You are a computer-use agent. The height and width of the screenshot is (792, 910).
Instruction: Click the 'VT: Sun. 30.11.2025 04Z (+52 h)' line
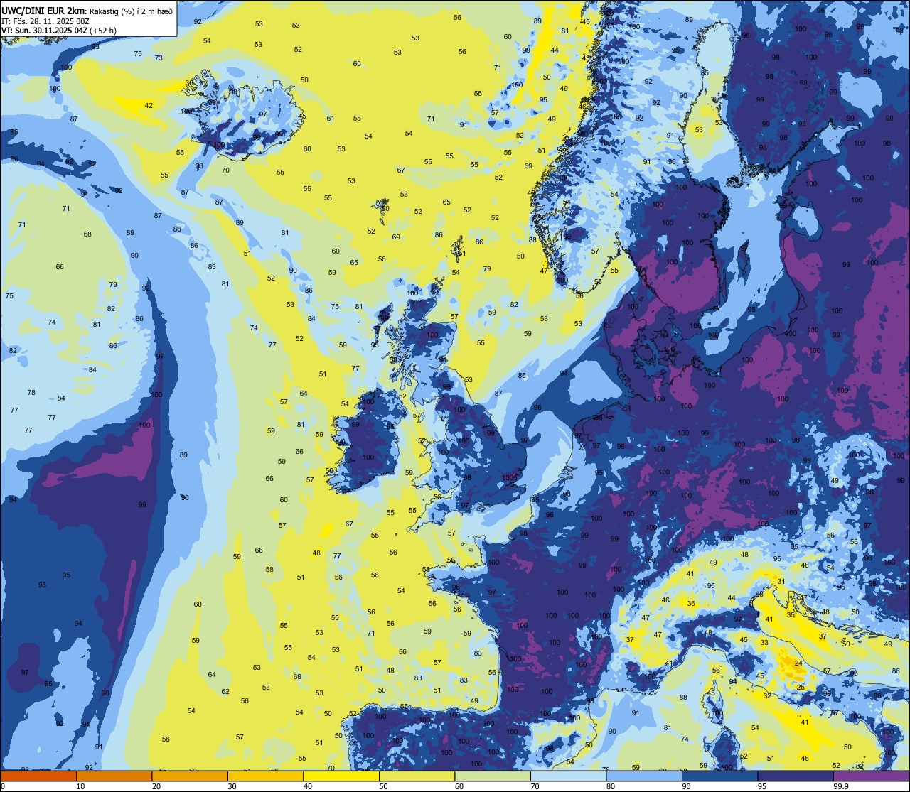[x=59, y=31]
